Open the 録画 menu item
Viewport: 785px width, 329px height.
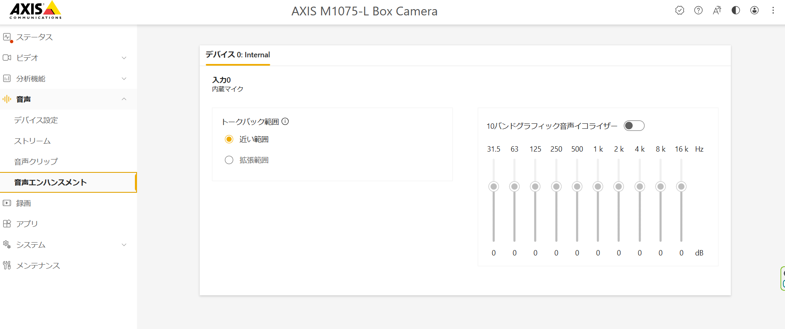click(x=68, y=203)
